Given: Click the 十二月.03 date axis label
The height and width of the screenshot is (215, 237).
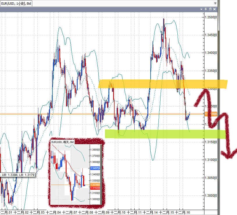Looking at the screenshot, I should coord(37,212).
